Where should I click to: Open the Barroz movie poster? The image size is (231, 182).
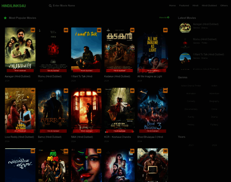point(53,110)
